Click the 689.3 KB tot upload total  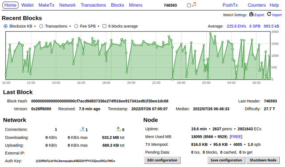(114, 145)
